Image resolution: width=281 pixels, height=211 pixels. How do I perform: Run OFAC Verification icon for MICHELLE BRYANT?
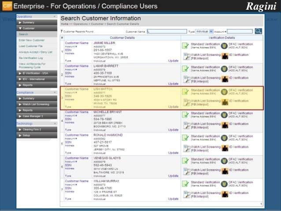click(224, 115)
